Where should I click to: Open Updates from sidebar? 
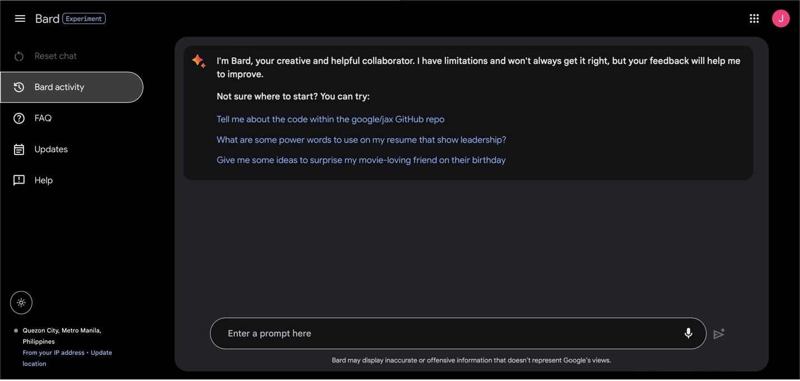tap(72, 149)
